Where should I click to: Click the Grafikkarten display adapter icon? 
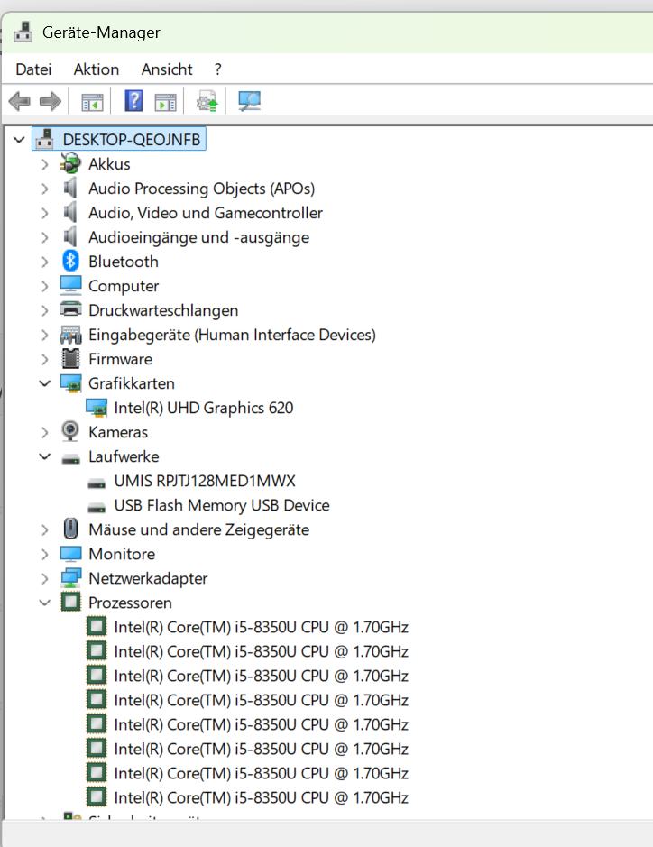70,383
